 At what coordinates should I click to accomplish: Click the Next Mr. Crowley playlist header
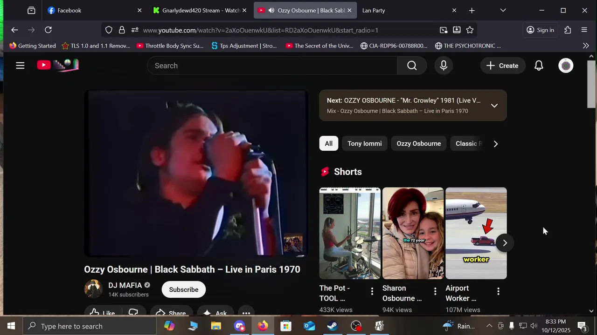[x=403, y=100]
